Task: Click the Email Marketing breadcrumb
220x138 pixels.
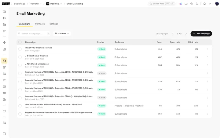Action: (75, 4)
